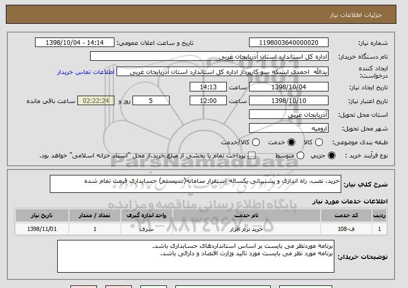The image size is (408, 288).
Task: Click the creation date field 1398/10/04
Action: (289, 87)
